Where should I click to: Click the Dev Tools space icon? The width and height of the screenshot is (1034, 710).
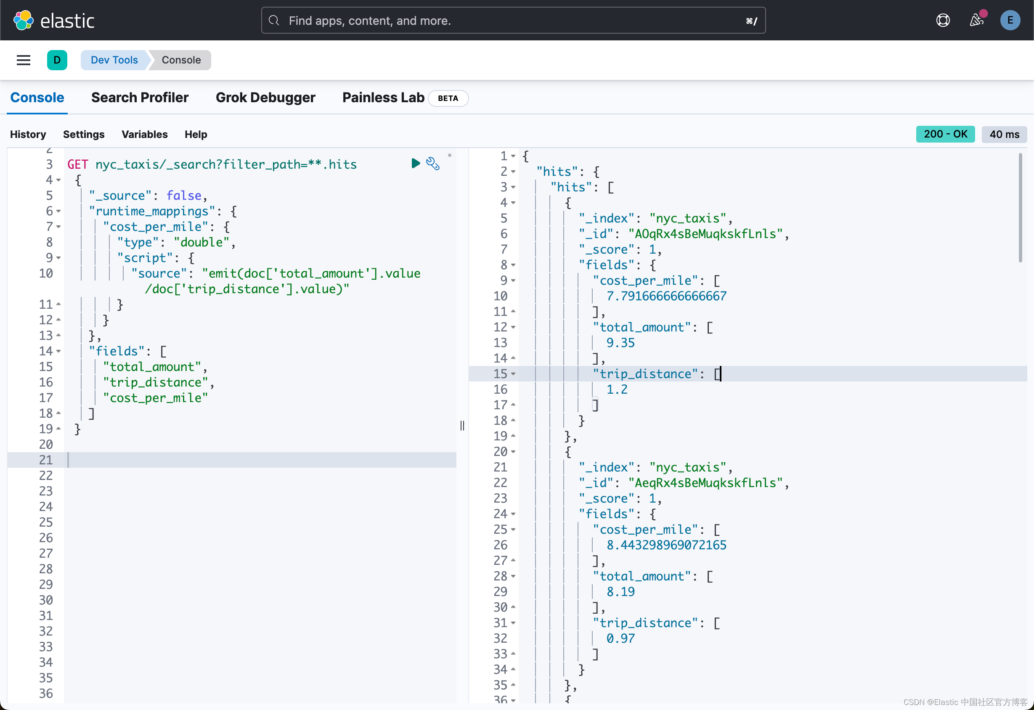tap(57, 60)
